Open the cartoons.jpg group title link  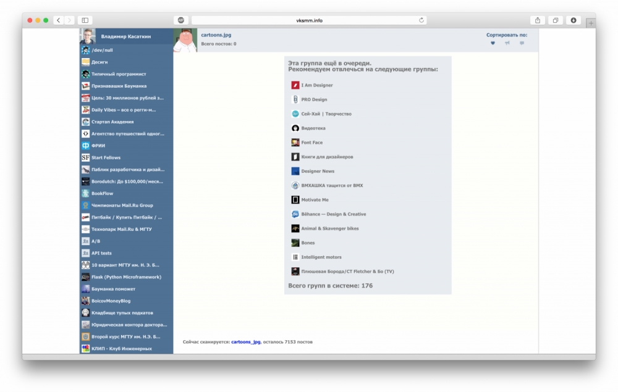(216, 35)
